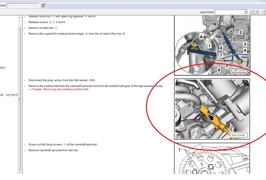Click the figure code label S21-0153
Image resolution: width=266 pixels, height=180 pixels.
point(239,70)
